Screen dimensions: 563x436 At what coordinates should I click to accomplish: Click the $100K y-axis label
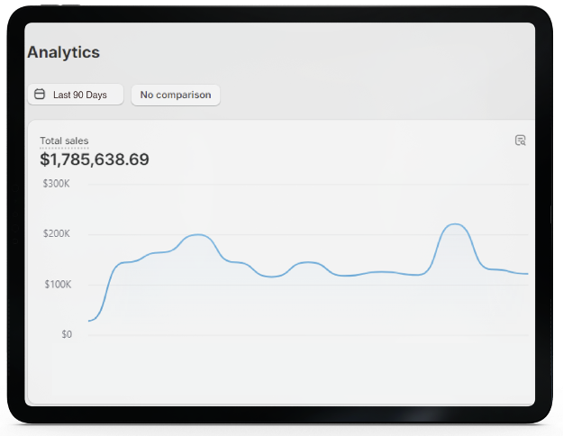[56, 285]
